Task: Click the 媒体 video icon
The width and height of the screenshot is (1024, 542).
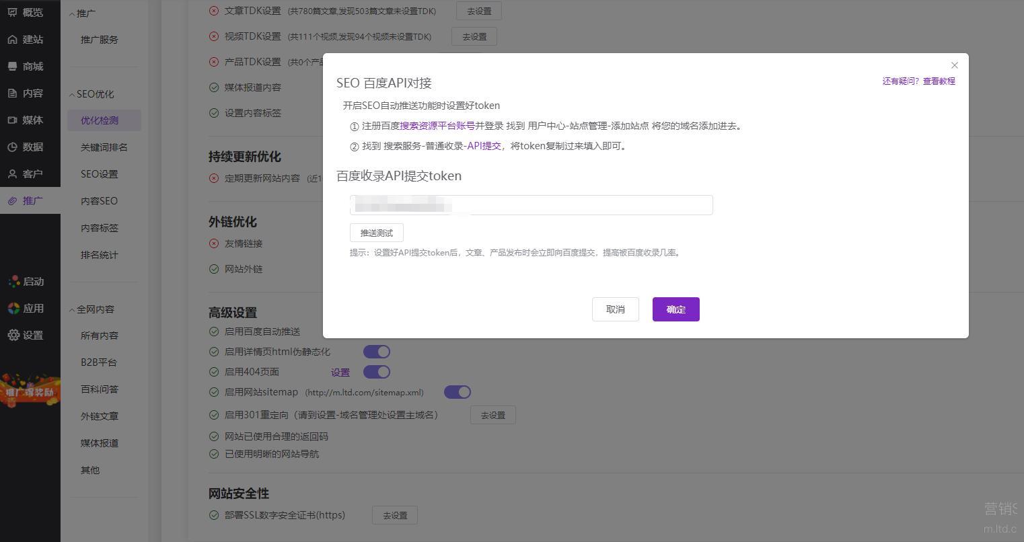Action: pos(12,120)
